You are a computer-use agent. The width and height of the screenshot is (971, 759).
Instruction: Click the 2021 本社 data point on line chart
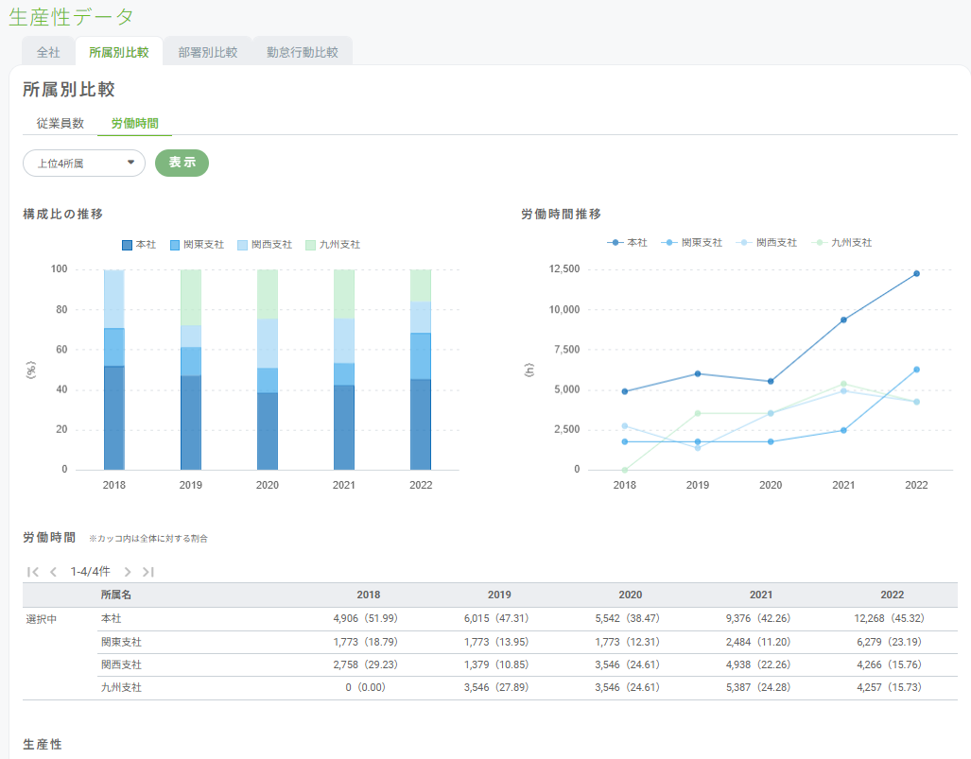click(x=843, y=320)
